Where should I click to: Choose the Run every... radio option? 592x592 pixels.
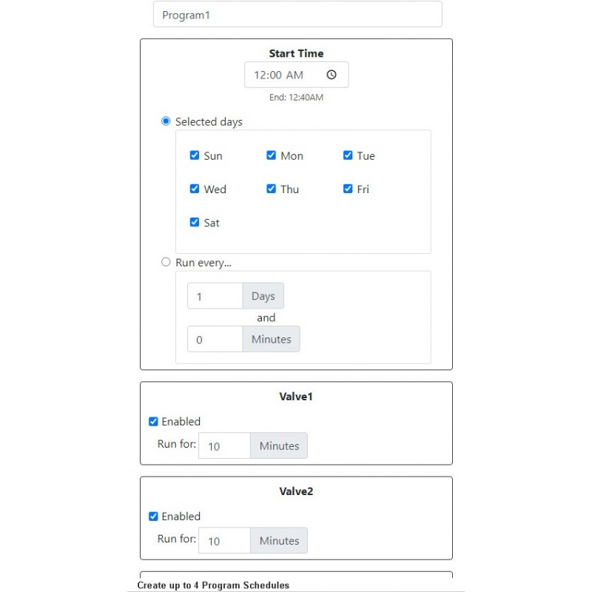[166, 262]
